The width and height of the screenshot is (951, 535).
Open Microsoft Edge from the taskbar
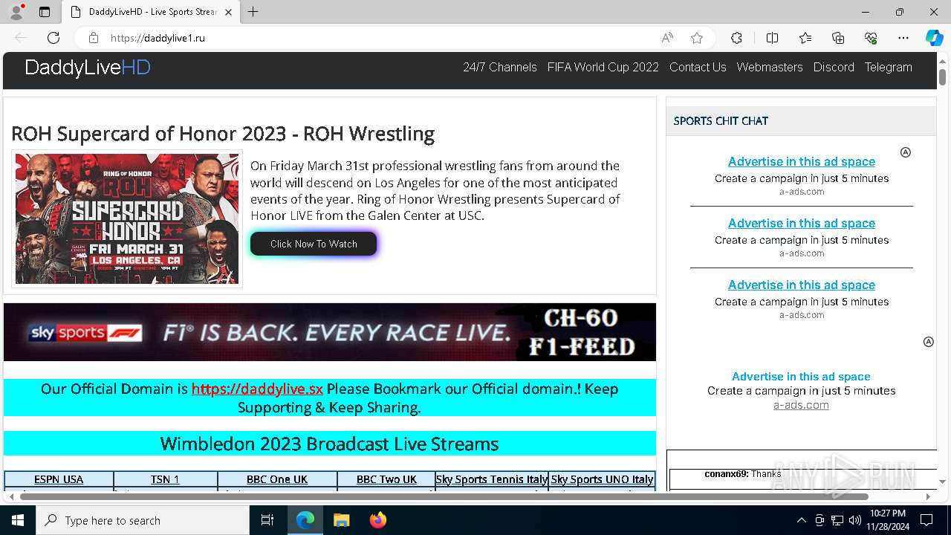pyautogui.click(x=305, y=520)
